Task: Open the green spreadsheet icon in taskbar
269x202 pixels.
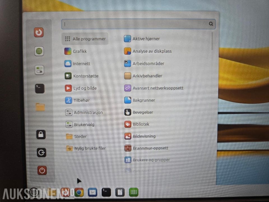Action: point(133,192)
